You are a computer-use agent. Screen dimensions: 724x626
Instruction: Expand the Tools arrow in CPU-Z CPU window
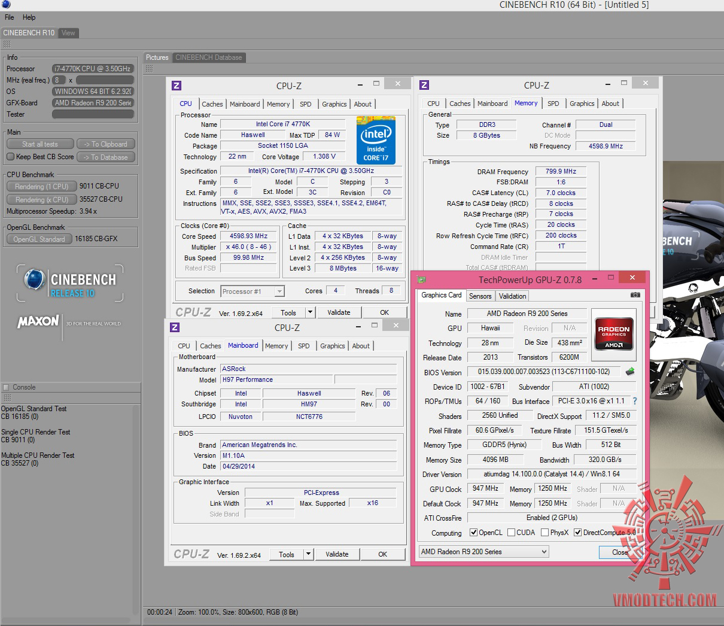[x=310, y=312]
